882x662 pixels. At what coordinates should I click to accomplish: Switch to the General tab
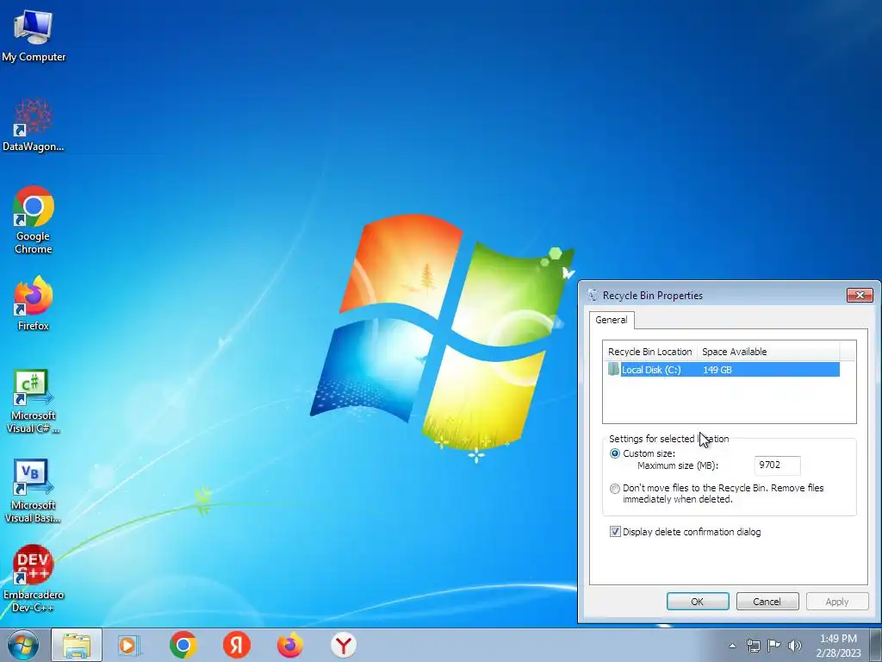[x=612, y=320]
